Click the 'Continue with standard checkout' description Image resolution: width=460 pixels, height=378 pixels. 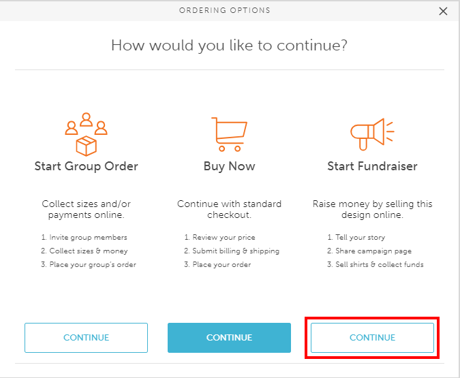click(229, 209)
